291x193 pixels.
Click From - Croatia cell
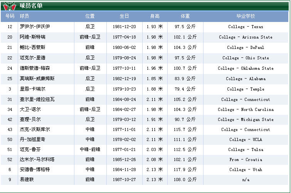[246, 159]
